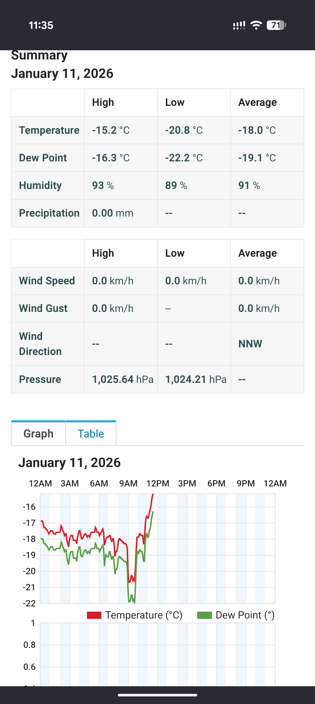Image resolution: width=315 pixels, height=704 pixels.
Task: Click the 12PM marker on graph axis
Action: (x=158, y=483)
